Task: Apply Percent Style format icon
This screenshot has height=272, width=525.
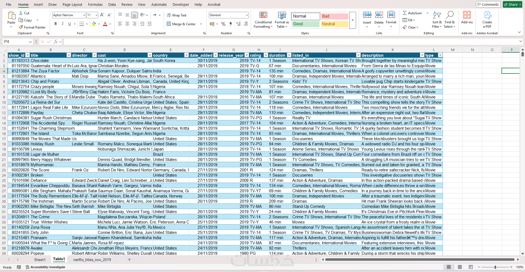Action: 223,24
